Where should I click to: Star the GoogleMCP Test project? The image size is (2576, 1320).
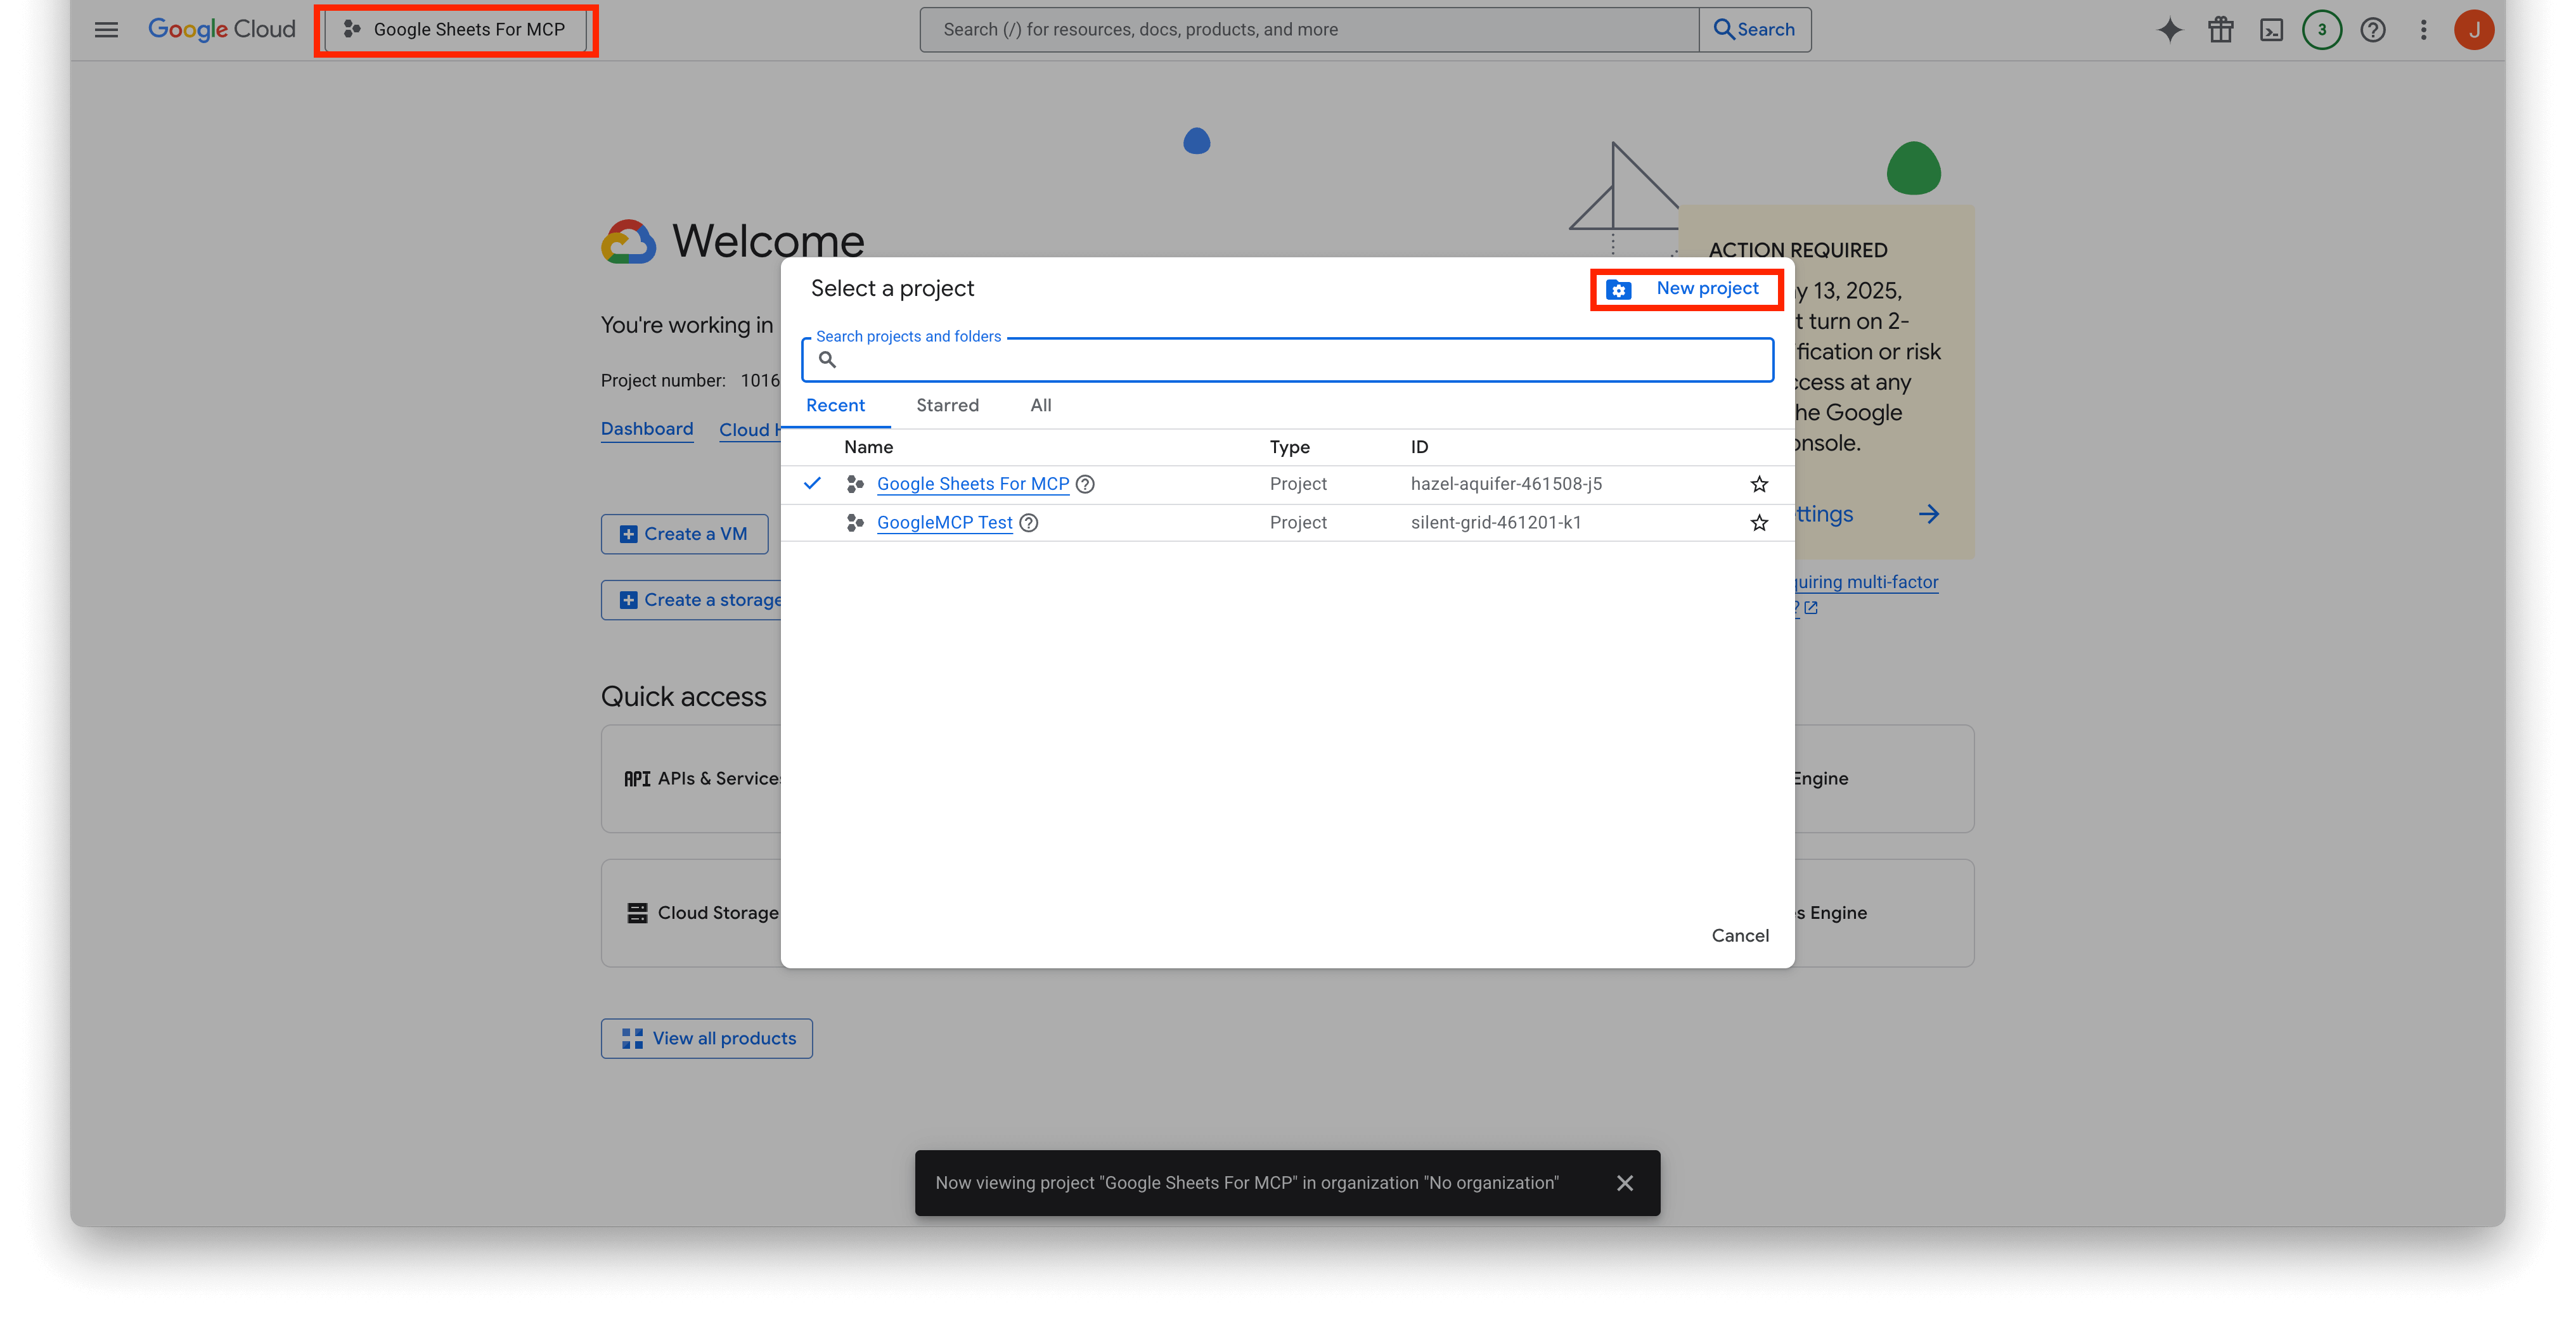pos(1759,523)
